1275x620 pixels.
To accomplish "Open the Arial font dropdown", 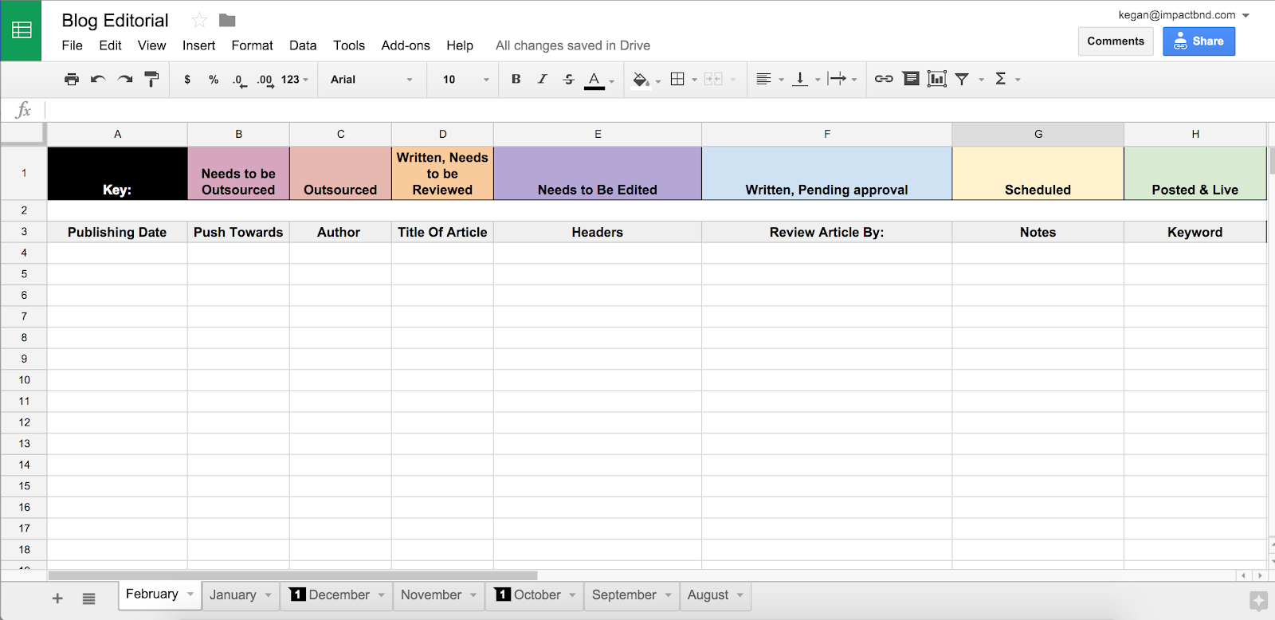I will pyautogui.click(x=371, y=80).
